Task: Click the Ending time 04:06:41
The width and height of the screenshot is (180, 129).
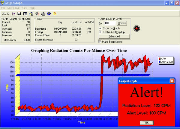Action: point(76,32)
